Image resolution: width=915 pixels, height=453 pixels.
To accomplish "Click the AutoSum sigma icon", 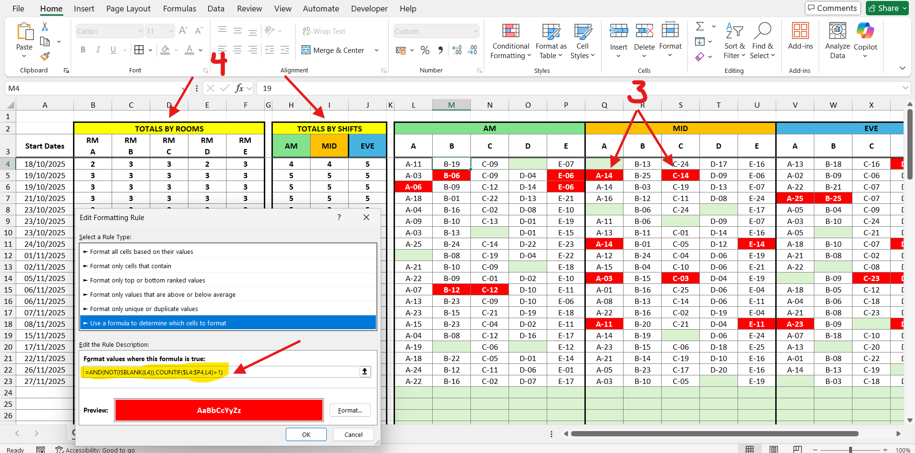I will click(700, 26).
